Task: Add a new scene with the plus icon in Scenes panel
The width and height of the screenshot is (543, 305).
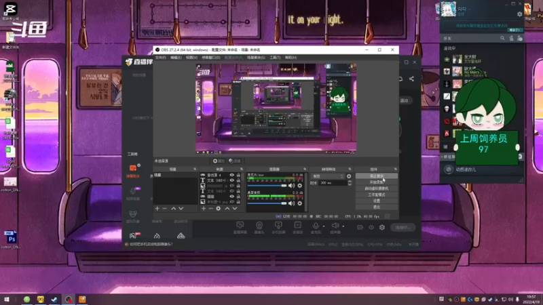Action: (x=157, y=209)
